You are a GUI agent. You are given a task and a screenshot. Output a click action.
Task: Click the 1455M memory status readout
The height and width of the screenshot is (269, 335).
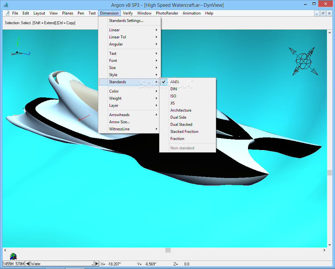coord(8,264)
